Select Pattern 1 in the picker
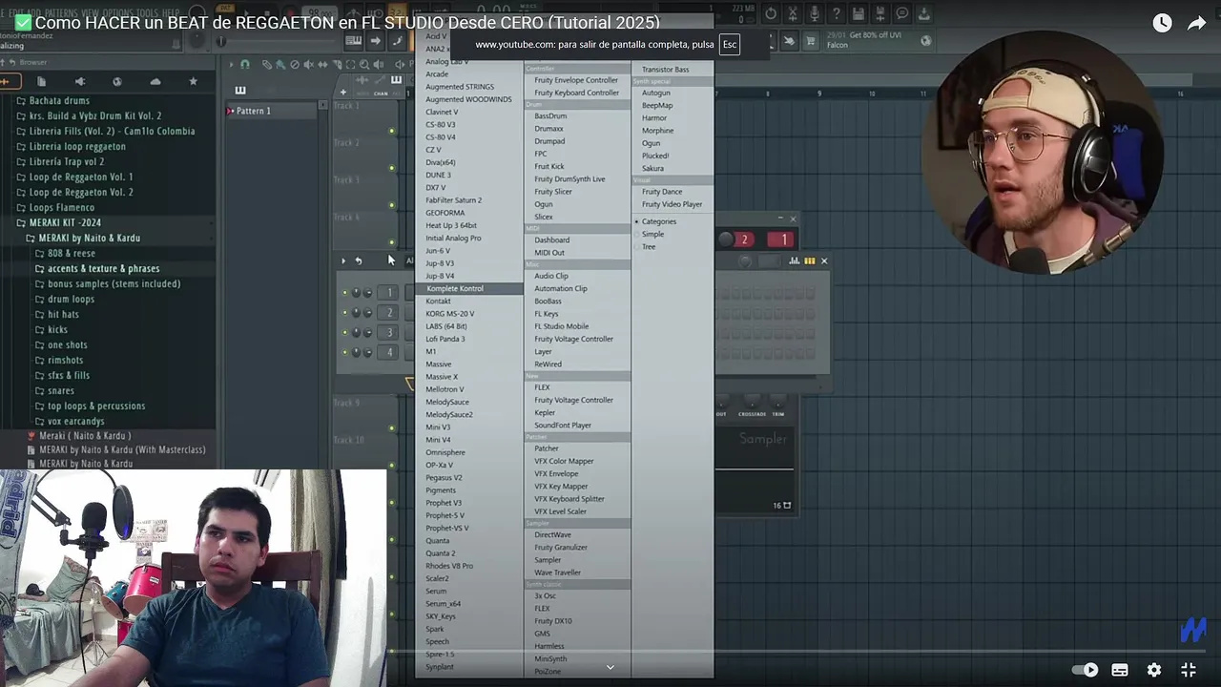 pos(273,111)
